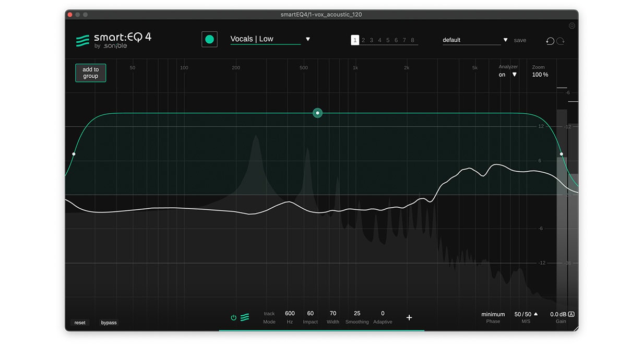Click the smart:EQ 4 sonible logo
The image size is (643, 345).
114,40
